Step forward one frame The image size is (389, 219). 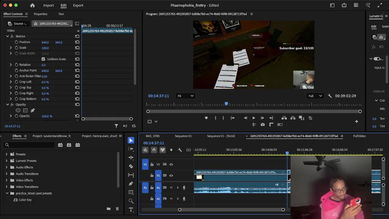262,118
